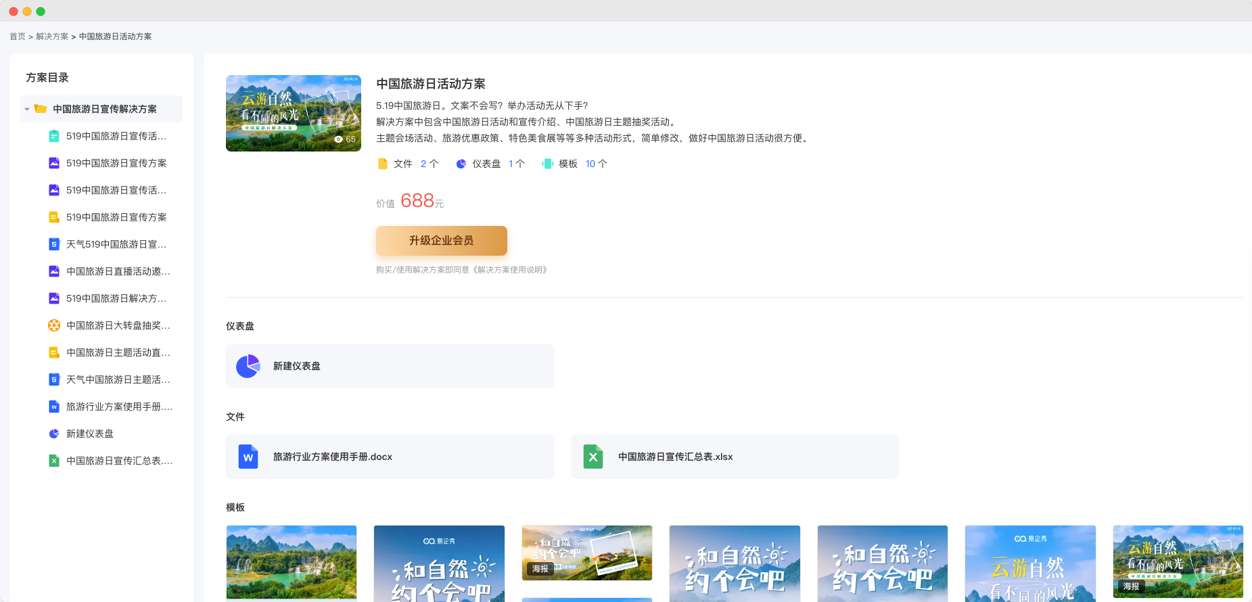Click the green icon beside 519中国旅游日宣传活… first row

(54, 136)
